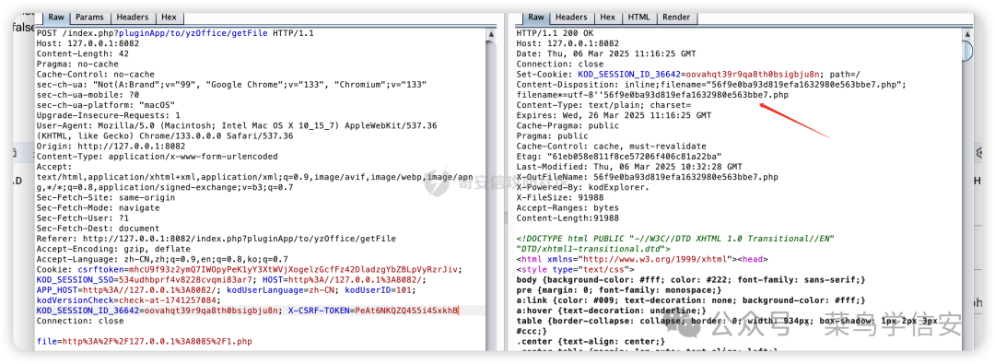The image size is (995, 364).
Task: Switch to the response Render tab
Action: pyautogui.click(x=676, y=18)
